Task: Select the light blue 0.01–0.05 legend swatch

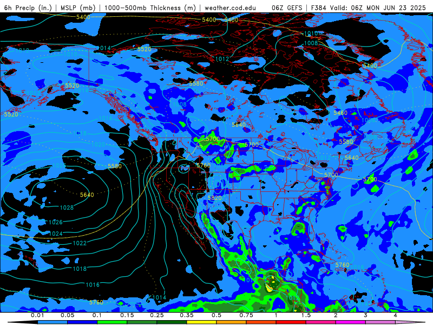Action: tap(53, 322)
